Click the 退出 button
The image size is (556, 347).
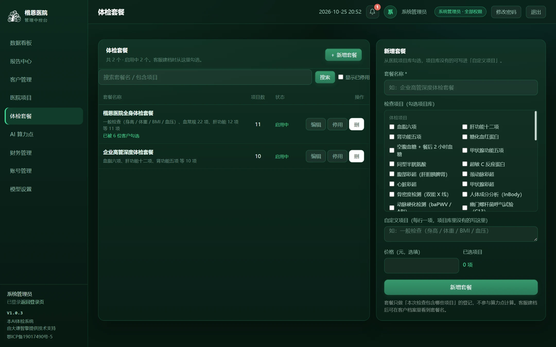click(536, 12)
